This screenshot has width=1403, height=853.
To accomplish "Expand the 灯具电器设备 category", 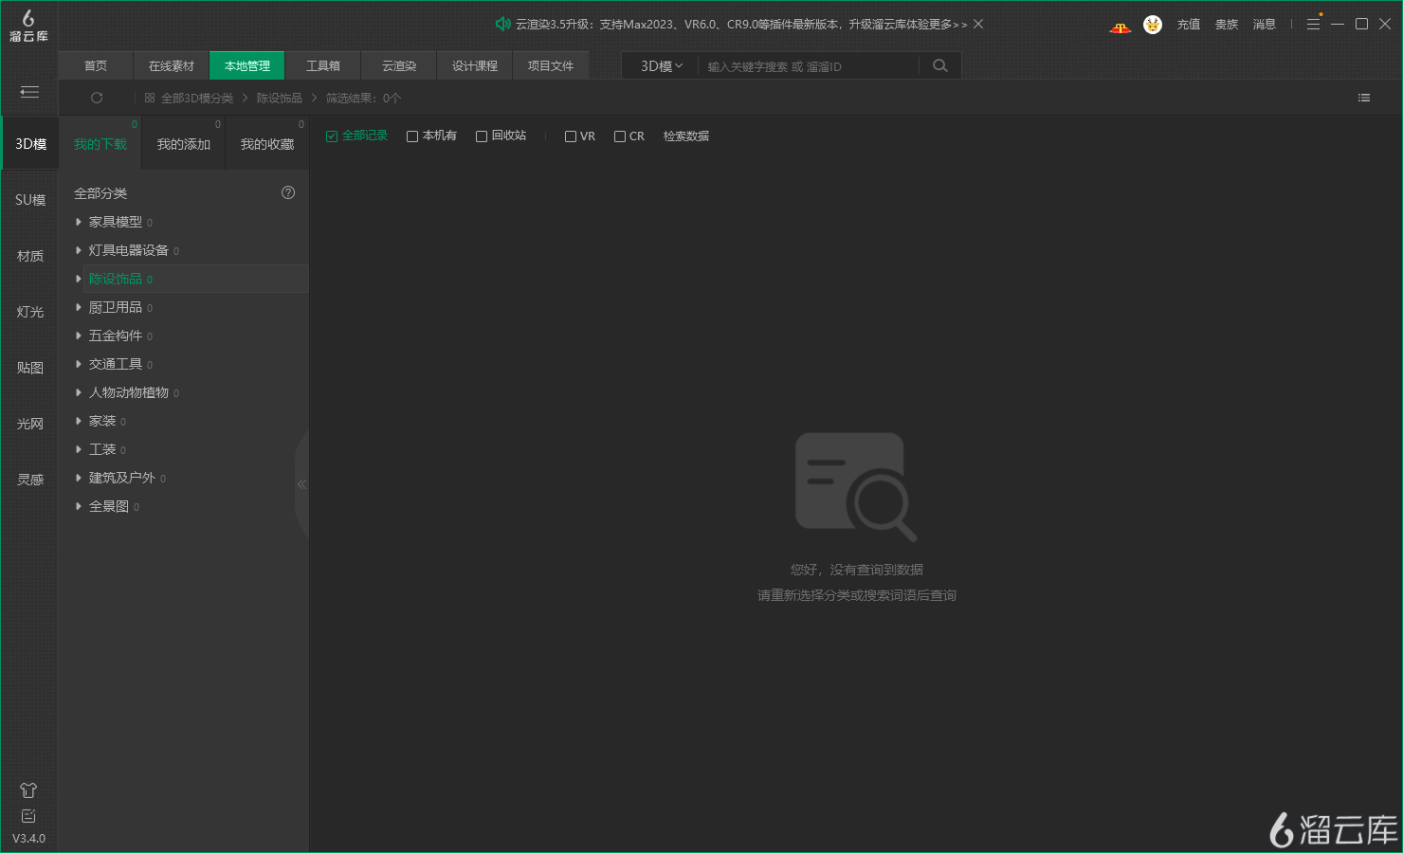I will click(x=79, y=250).
